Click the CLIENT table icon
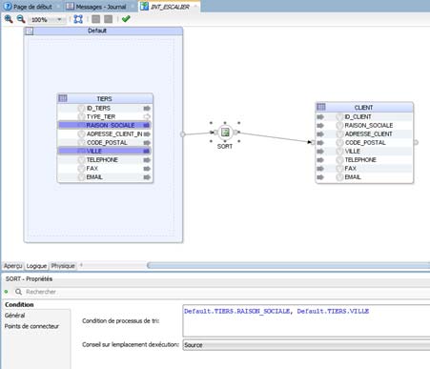 tap(321, 107)
